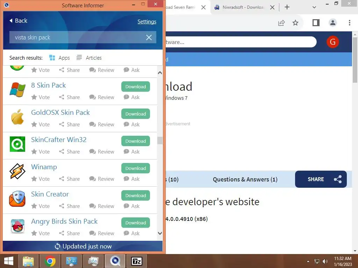Download 8 Skin Pack
358x268 pixels.
(136, 87)
